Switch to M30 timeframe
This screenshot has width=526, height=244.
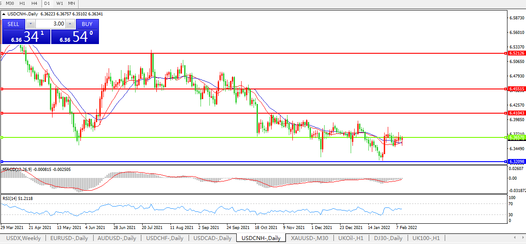[x=10, y=4]
